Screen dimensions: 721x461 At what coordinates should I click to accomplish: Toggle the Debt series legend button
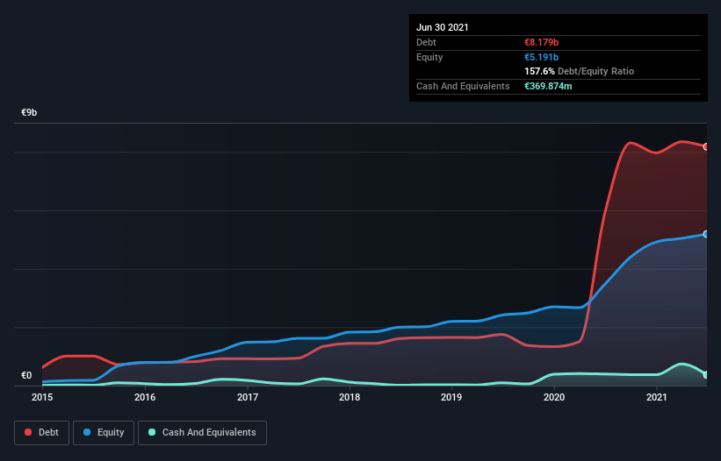[42, 433]
